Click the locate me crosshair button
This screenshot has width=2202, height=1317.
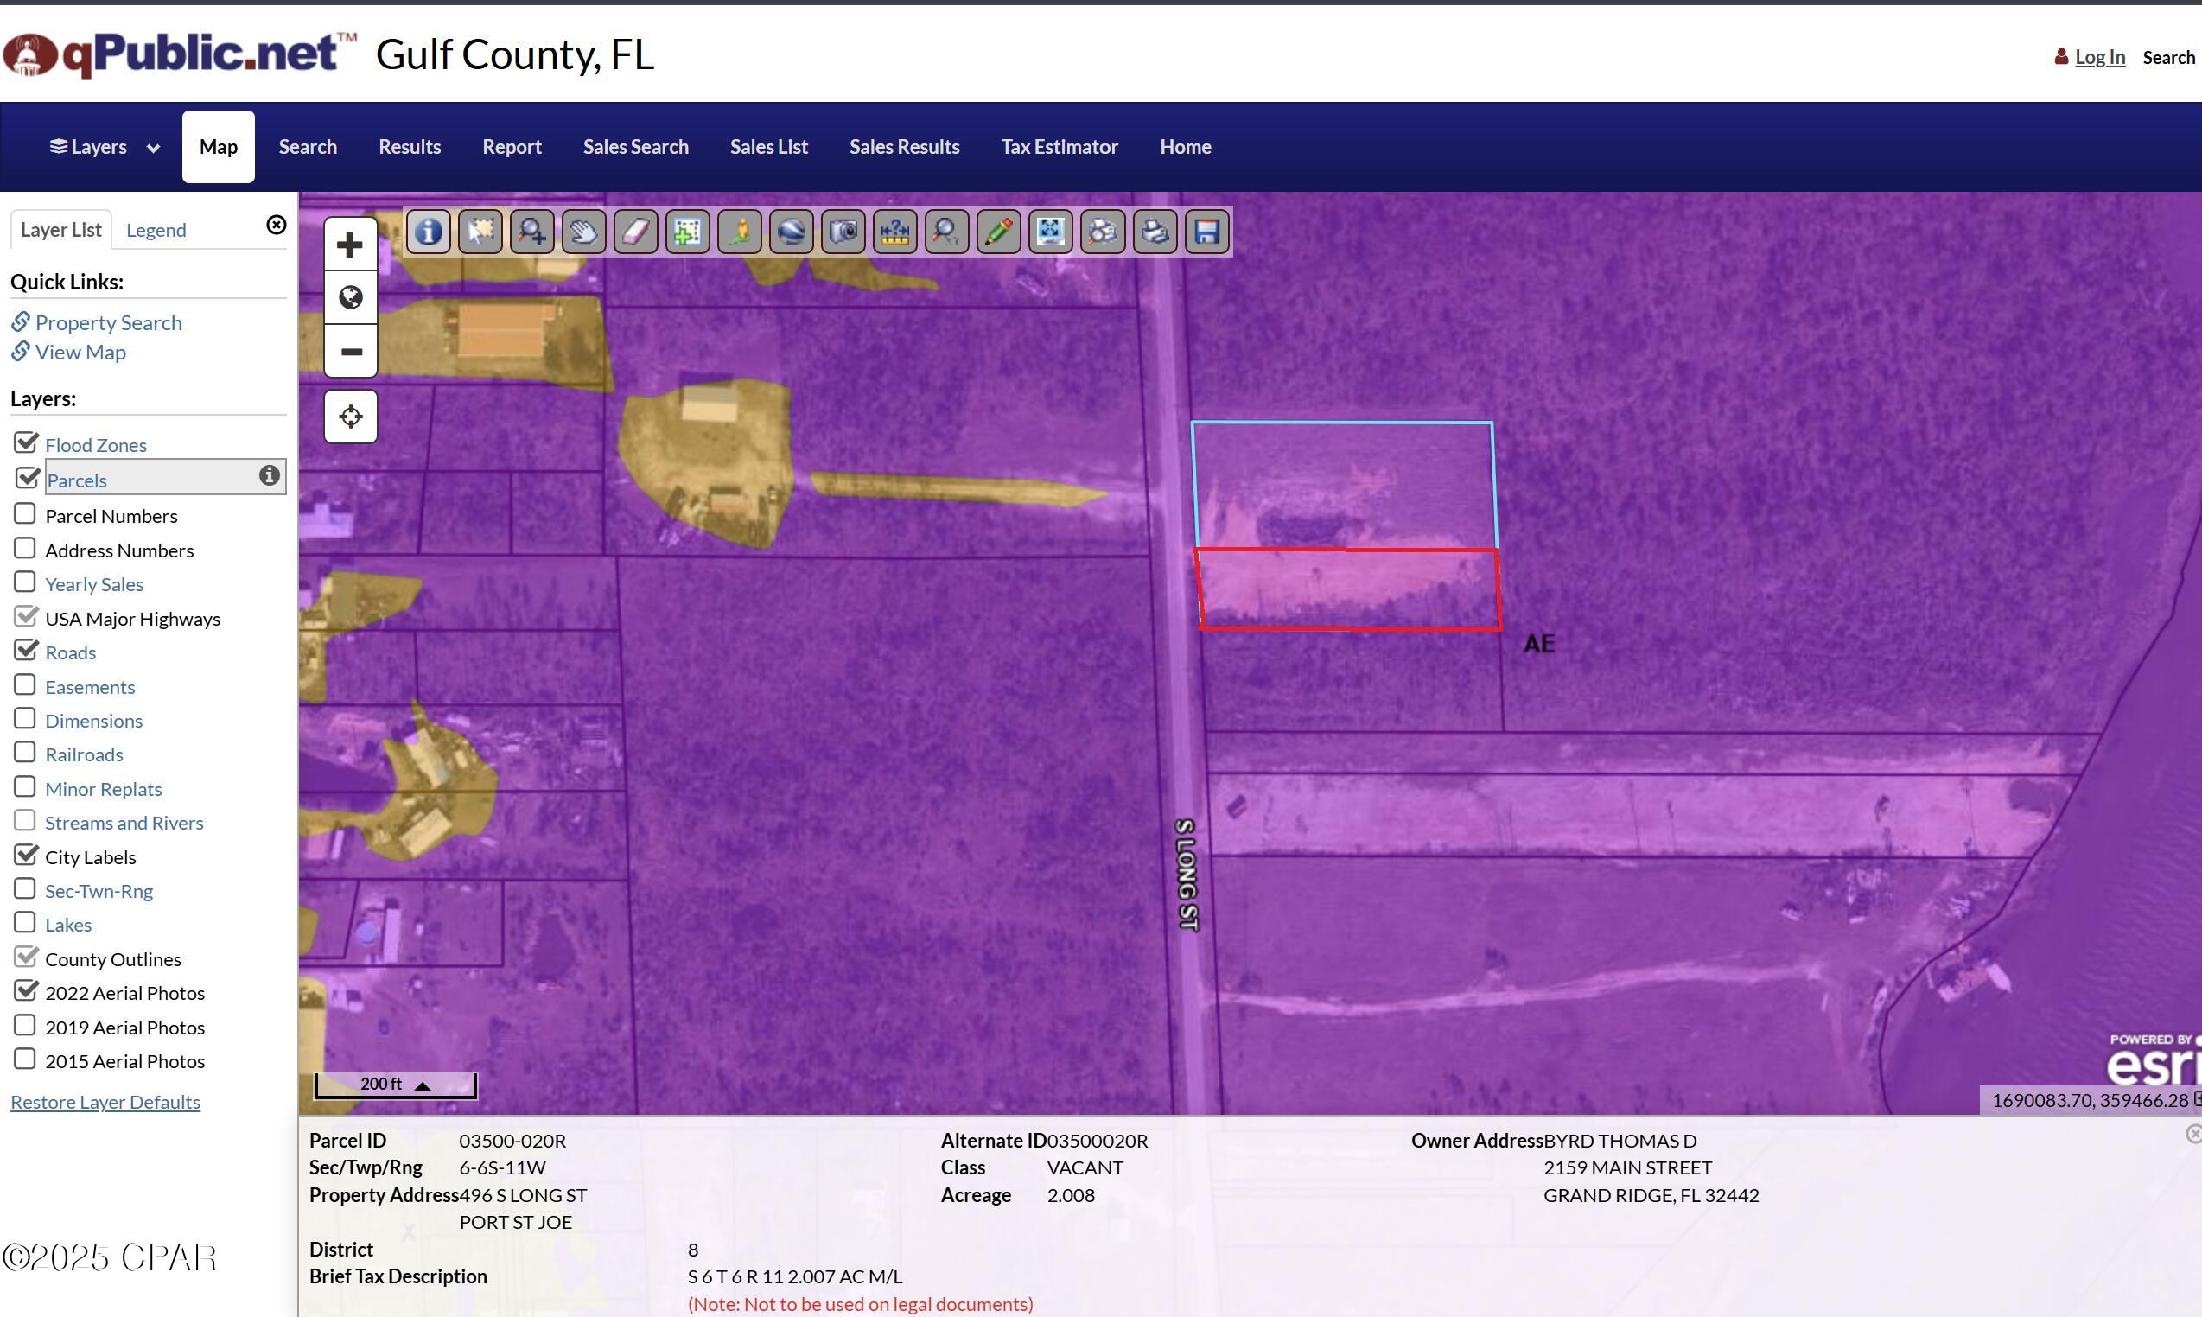(x=351, y=417)
